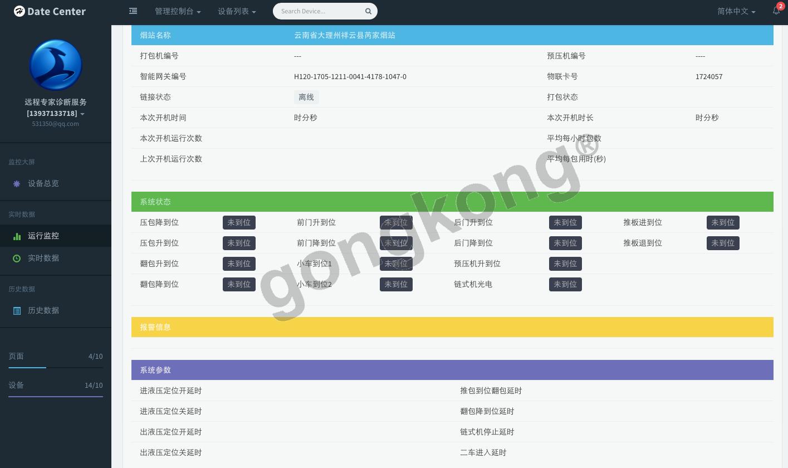This screenshot has height=468, width=788.
Task: Click the 页面 4/10 progress bar
Action: [x=56, y=368]
